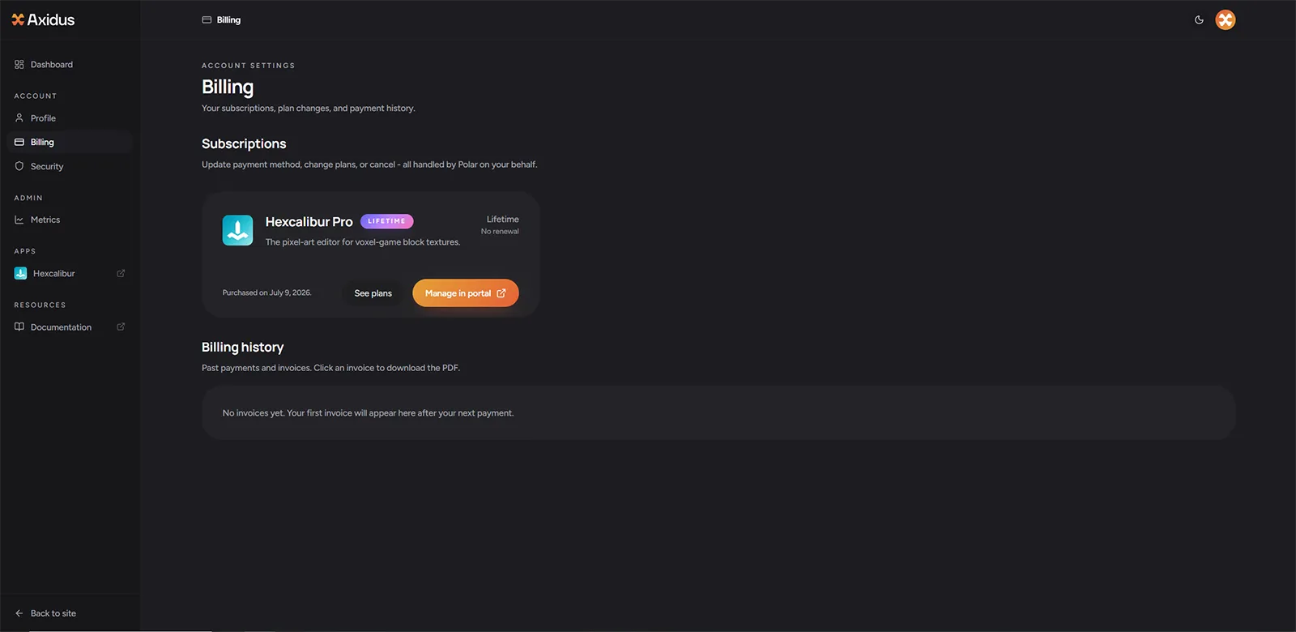Viewport: 1296px width, 632px height.
Task: Click the Metrics chart icon
Action: pos(19,220)
